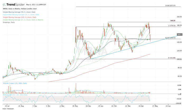Screen dimensions: 185x110
Task: Click the 13. Jul date axis label
Action: pos(7,106)
